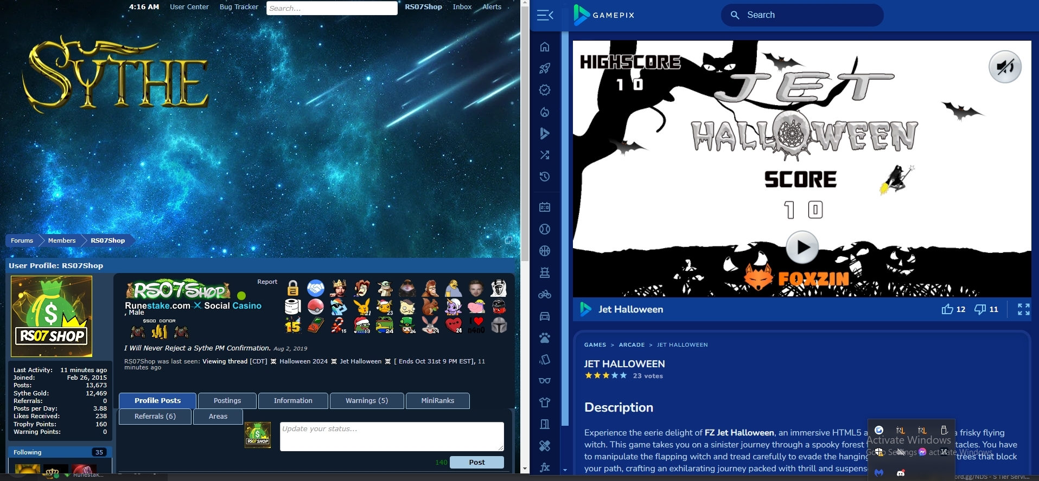Open Windows Security tray icon
The width and height of the screenshot is (1039, 481).
coord(879,452)
